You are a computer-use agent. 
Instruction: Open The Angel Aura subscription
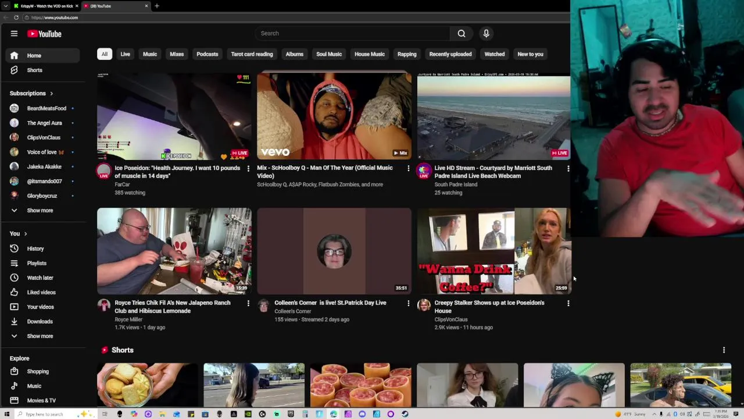coord(42,123)
